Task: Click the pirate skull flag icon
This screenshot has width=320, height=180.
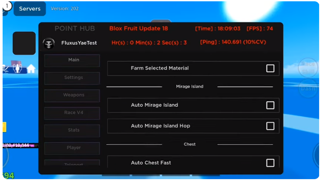Action: coord(6,69)
